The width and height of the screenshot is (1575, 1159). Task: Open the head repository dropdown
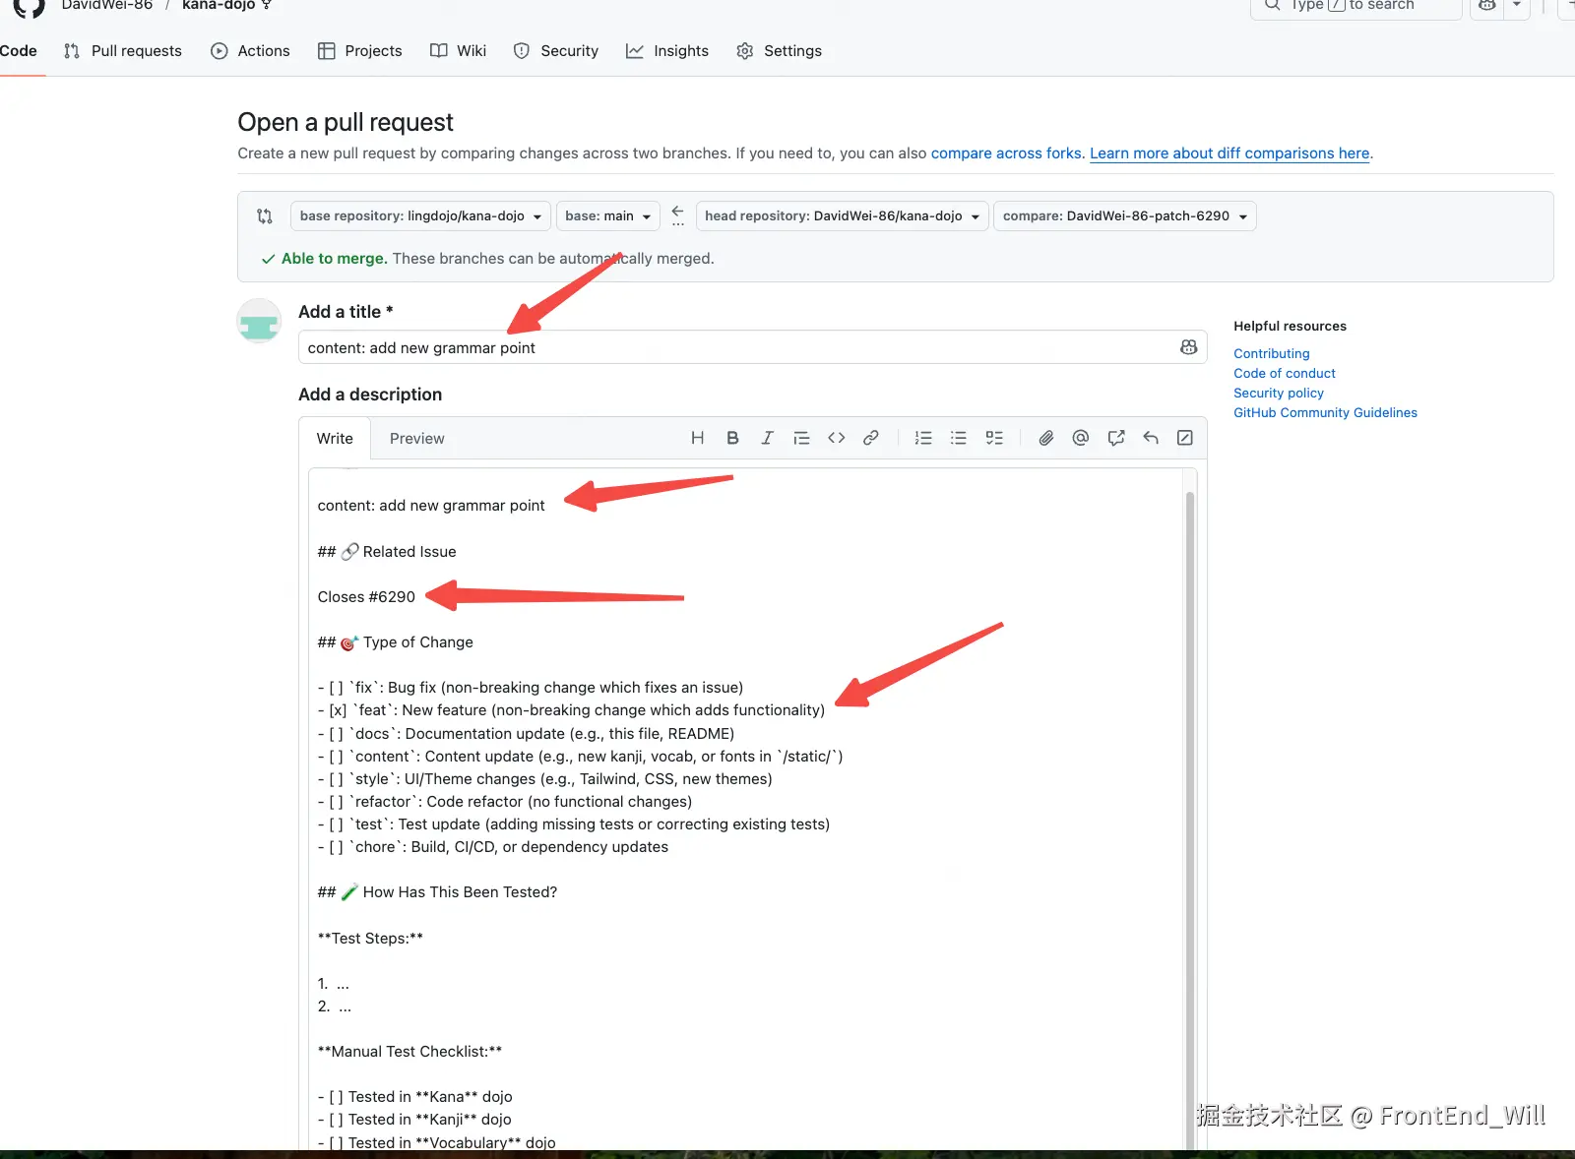click(843, 216)
